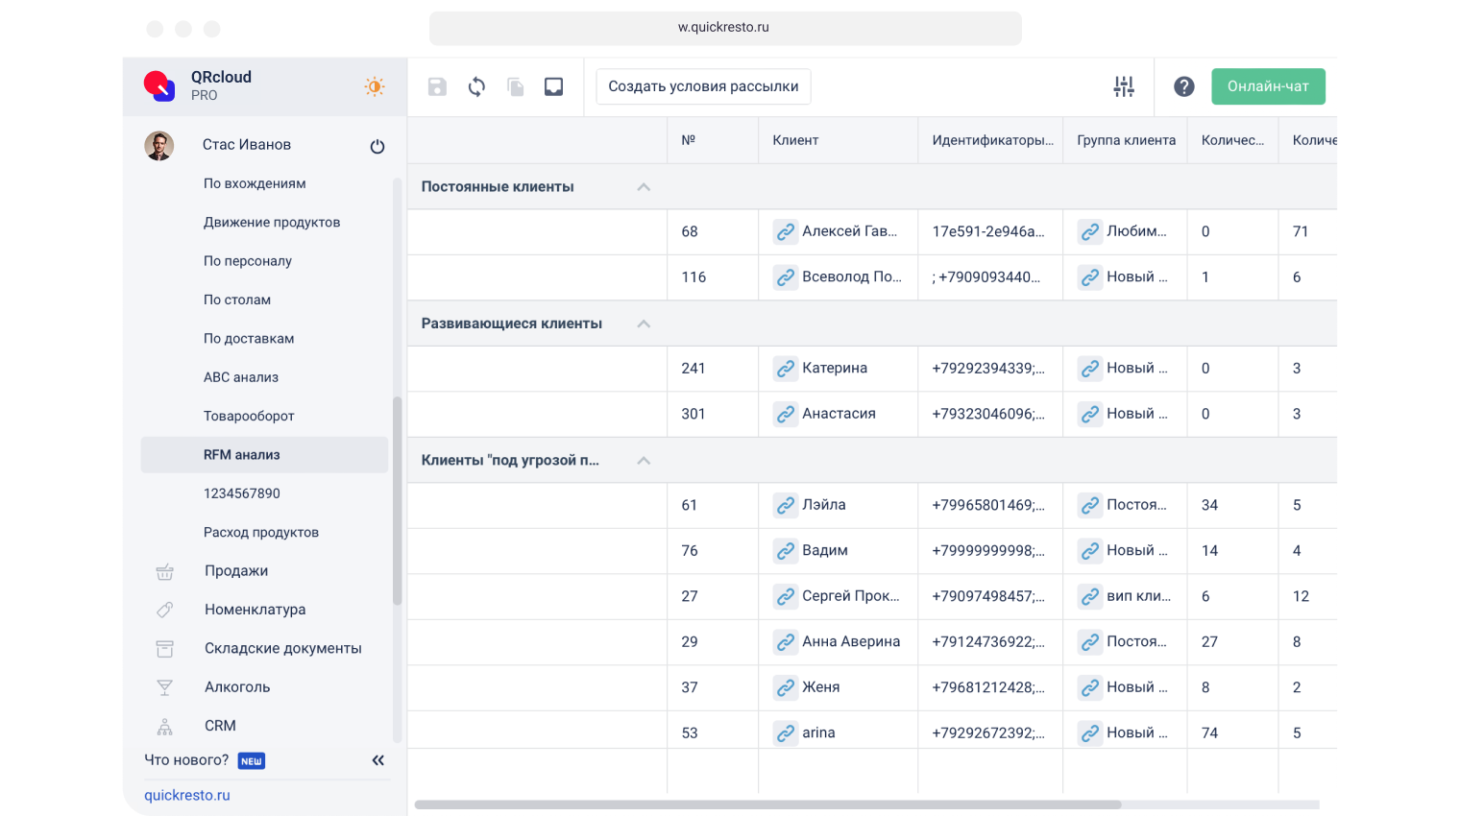Open По доставкам report
The height and width of the screenshot is (816, 1460).
249,339
